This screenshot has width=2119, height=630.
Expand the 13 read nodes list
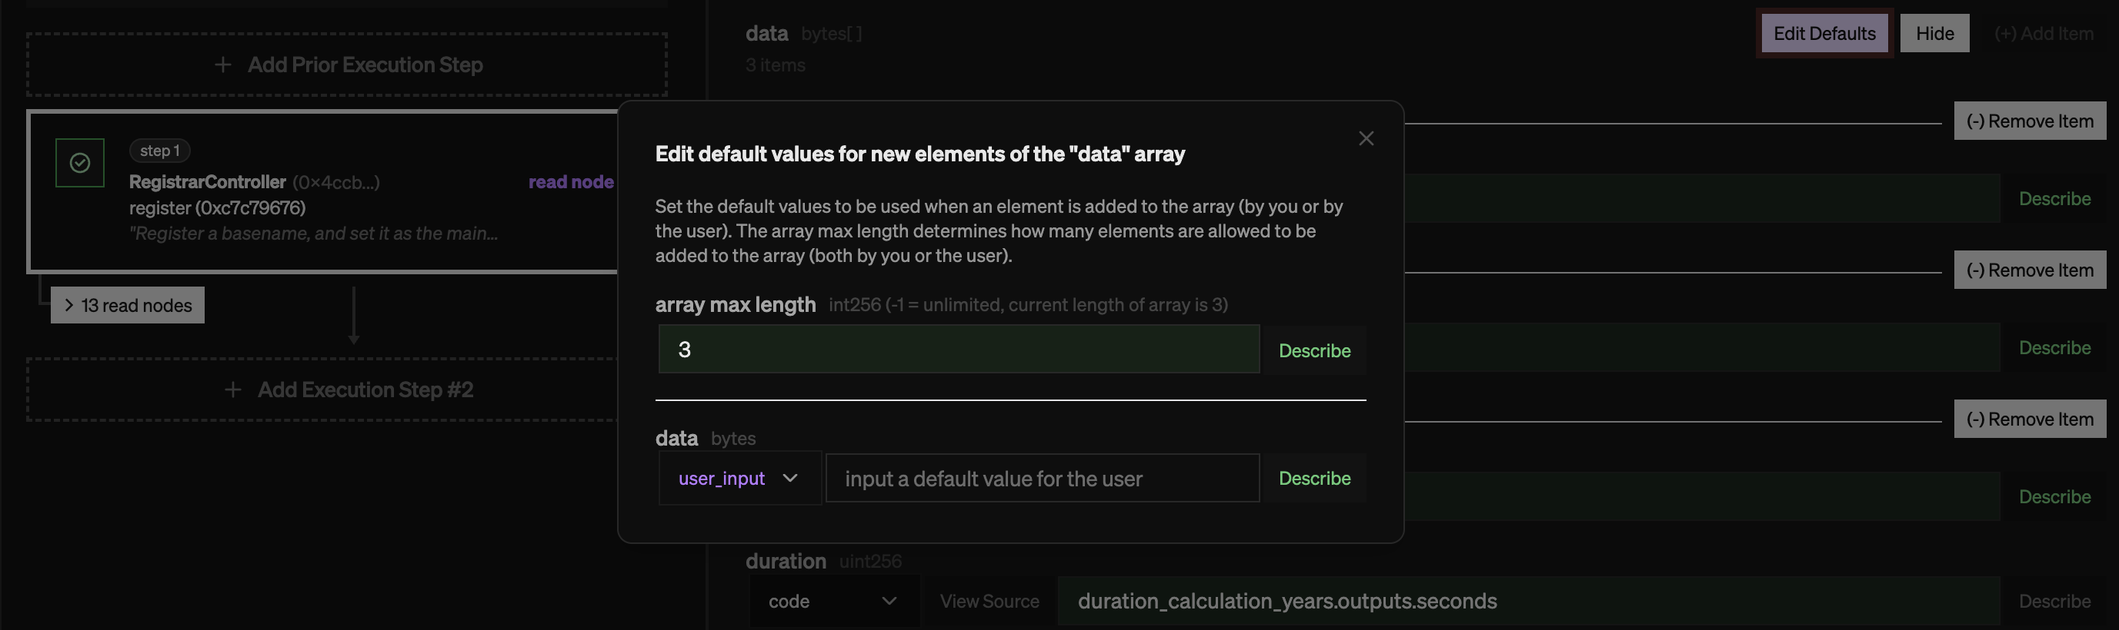[127, 305]
